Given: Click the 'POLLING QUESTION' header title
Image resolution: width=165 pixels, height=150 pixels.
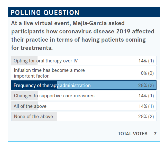Looking at the screenshot, I should click(45, 13).
